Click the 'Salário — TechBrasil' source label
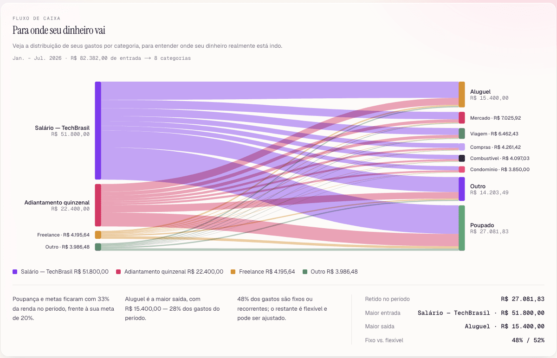557x358 pixels. pyautogui.click(x=62, y=128)
